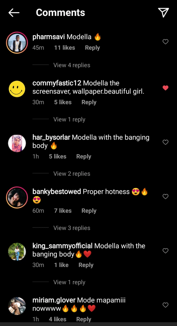Open bankybestowed's story ring avatar
Screen dimensions: 177x326
point(17,197)
